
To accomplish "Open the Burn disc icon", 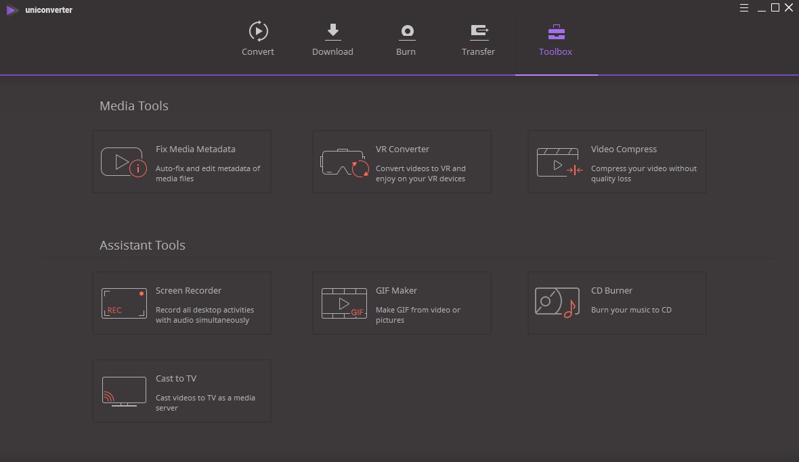I will click(x=407, y=32).
